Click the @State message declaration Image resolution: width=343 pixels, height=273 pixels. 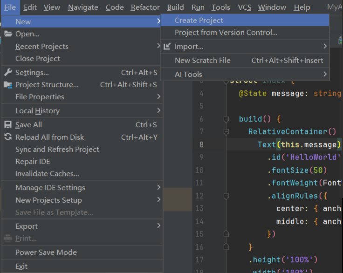[x=290, y=94]
